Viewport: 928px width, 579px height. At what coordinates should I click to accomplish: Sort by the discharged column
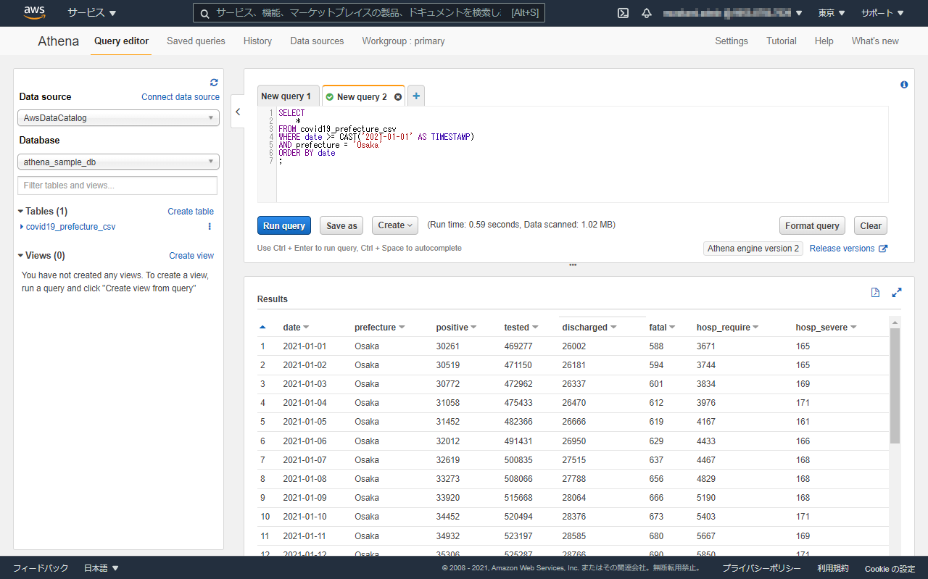589,328
